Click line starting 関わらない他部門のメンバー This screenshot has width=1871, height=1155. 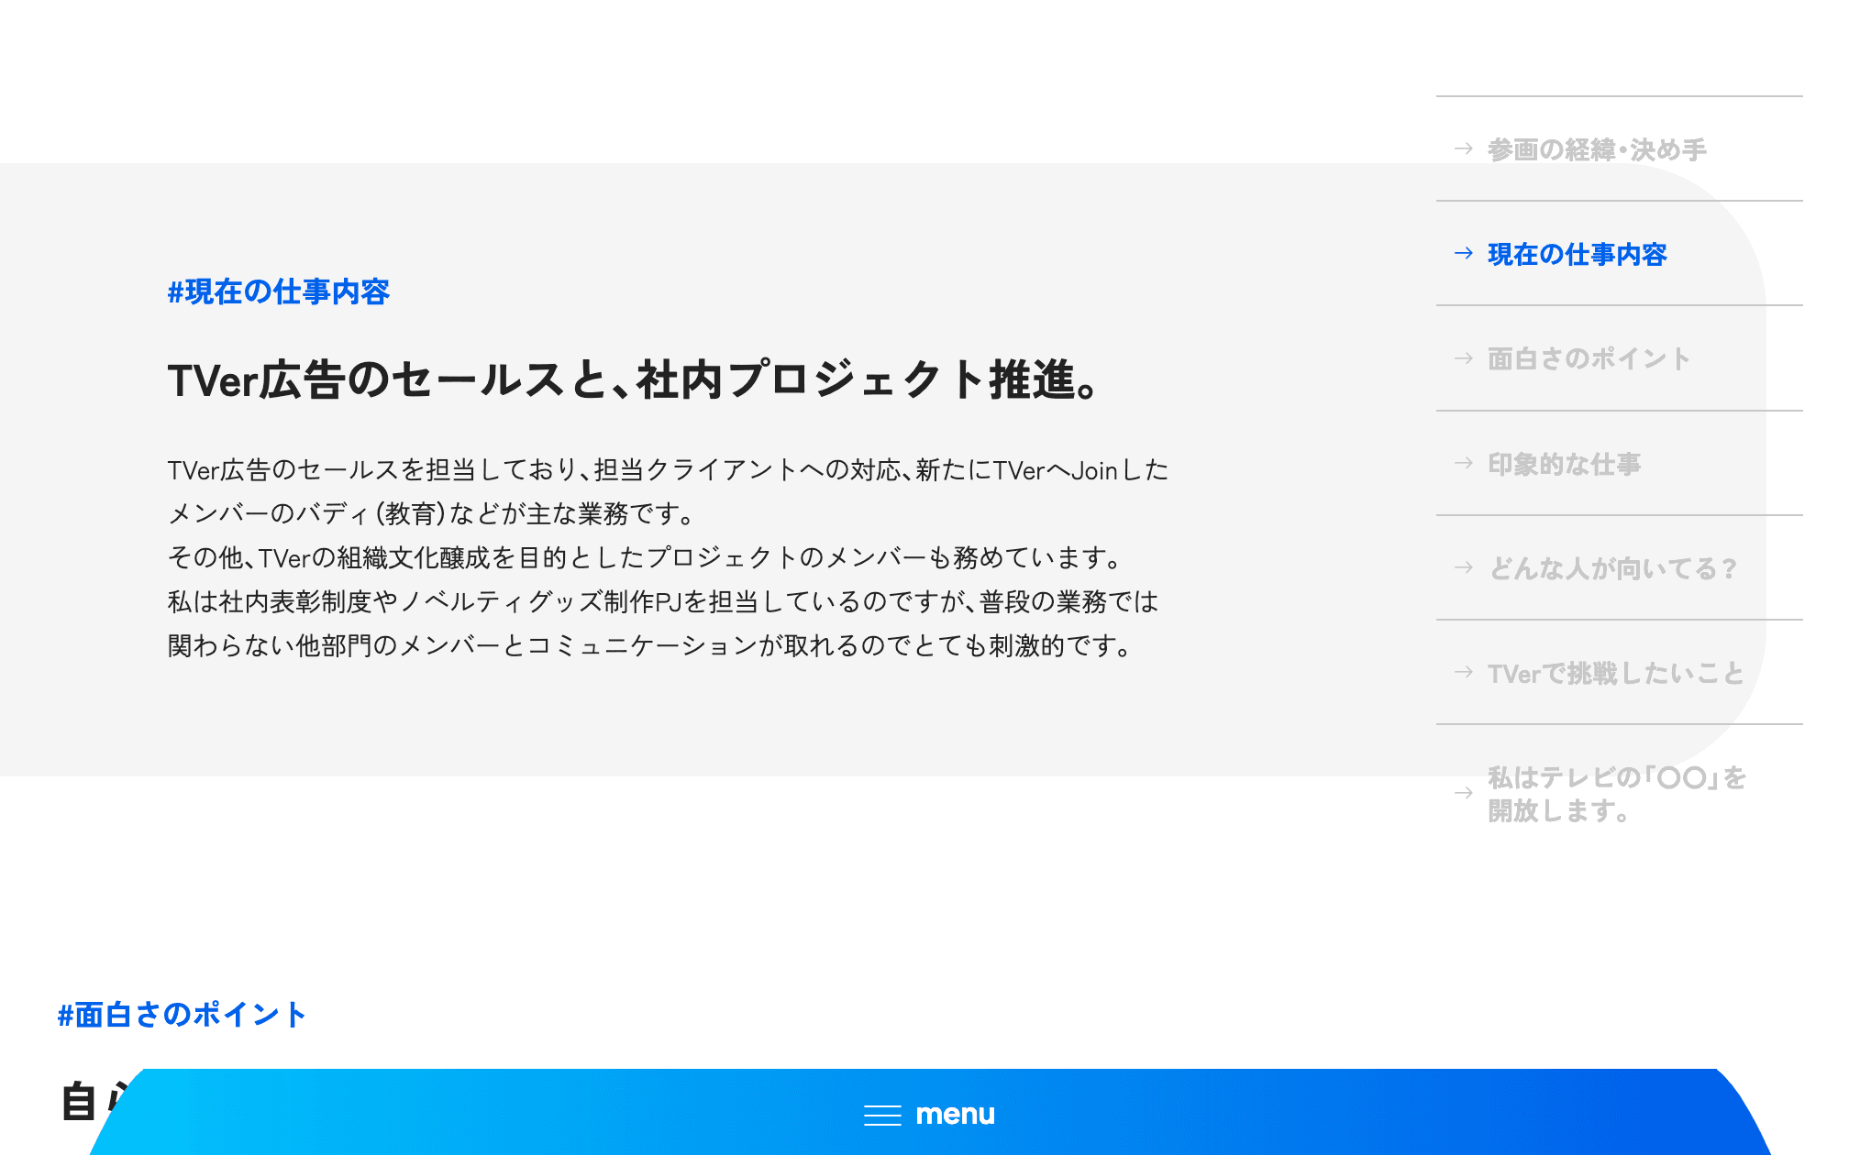click(x=651, y=645)
